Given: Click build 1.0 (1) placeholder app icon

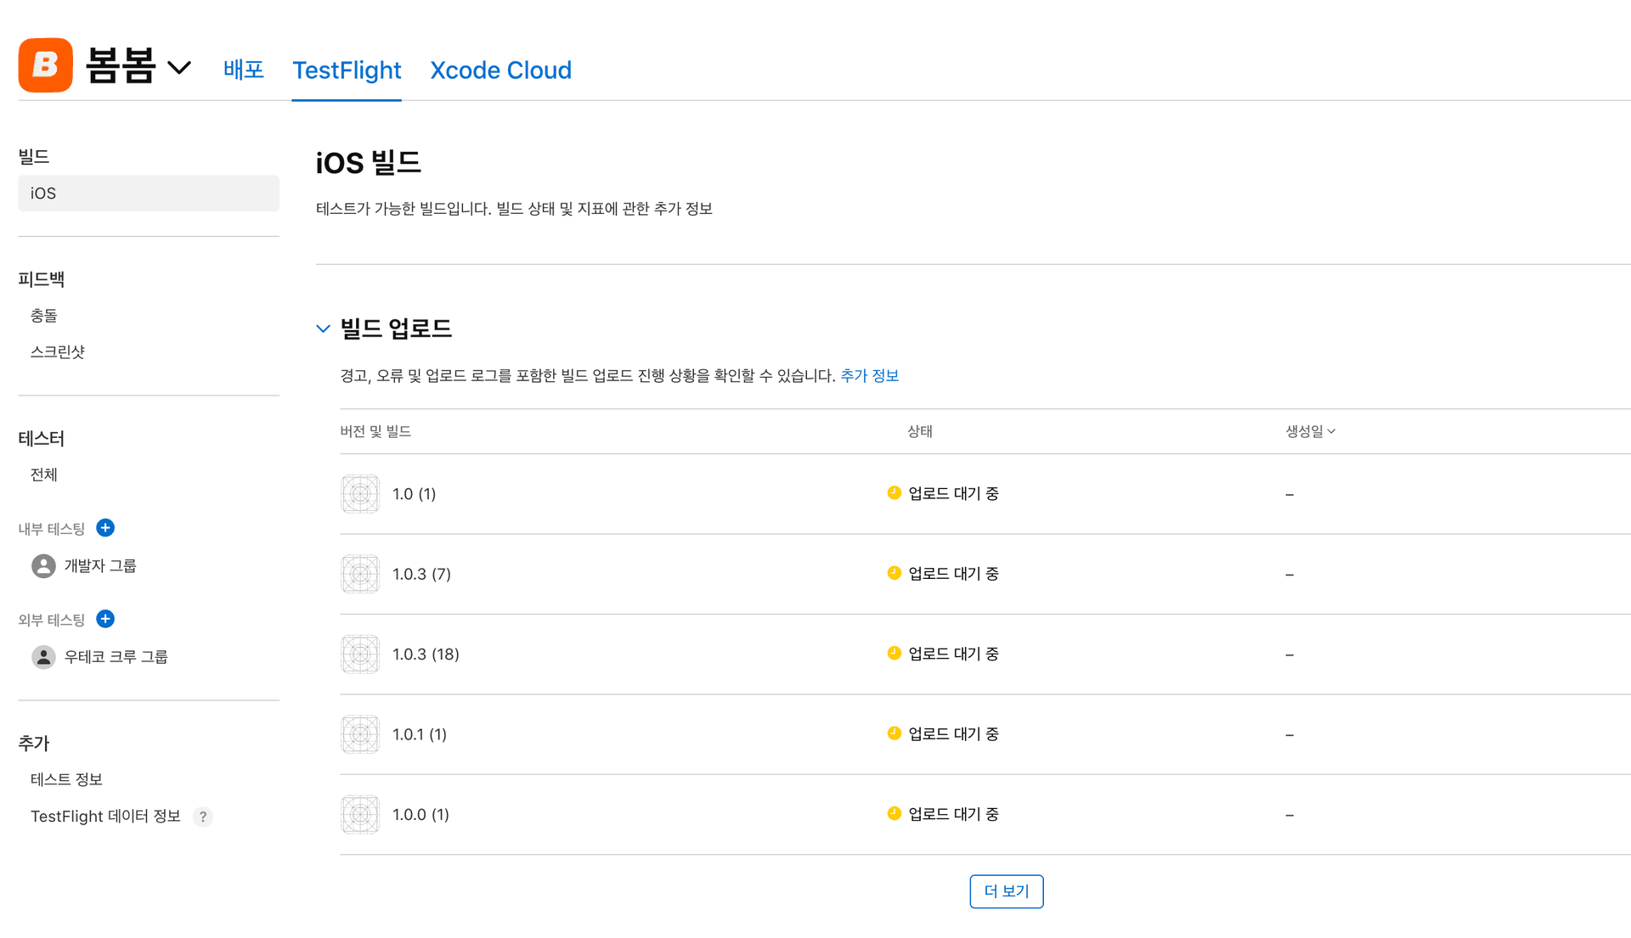Looking at the screenshot, I should click(x=360, y=494).
